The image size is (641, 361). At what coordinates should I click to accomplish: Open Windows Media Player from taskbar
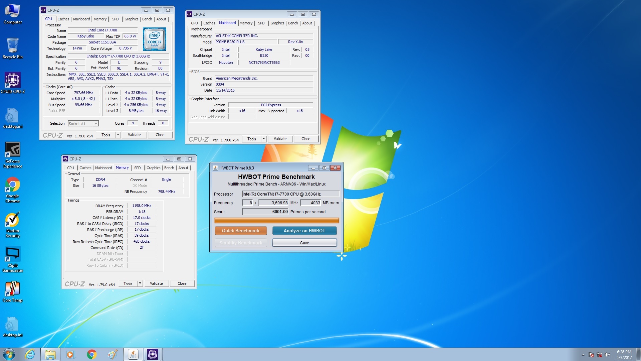[x=70, y=354]
